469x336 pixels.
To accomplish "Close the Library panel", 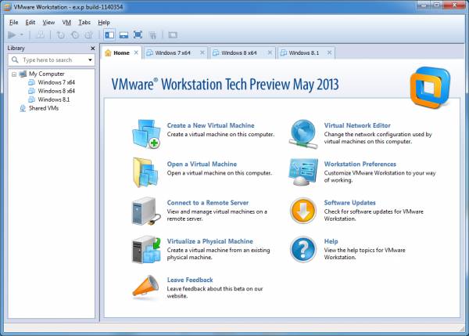I will tap(93, 49).
